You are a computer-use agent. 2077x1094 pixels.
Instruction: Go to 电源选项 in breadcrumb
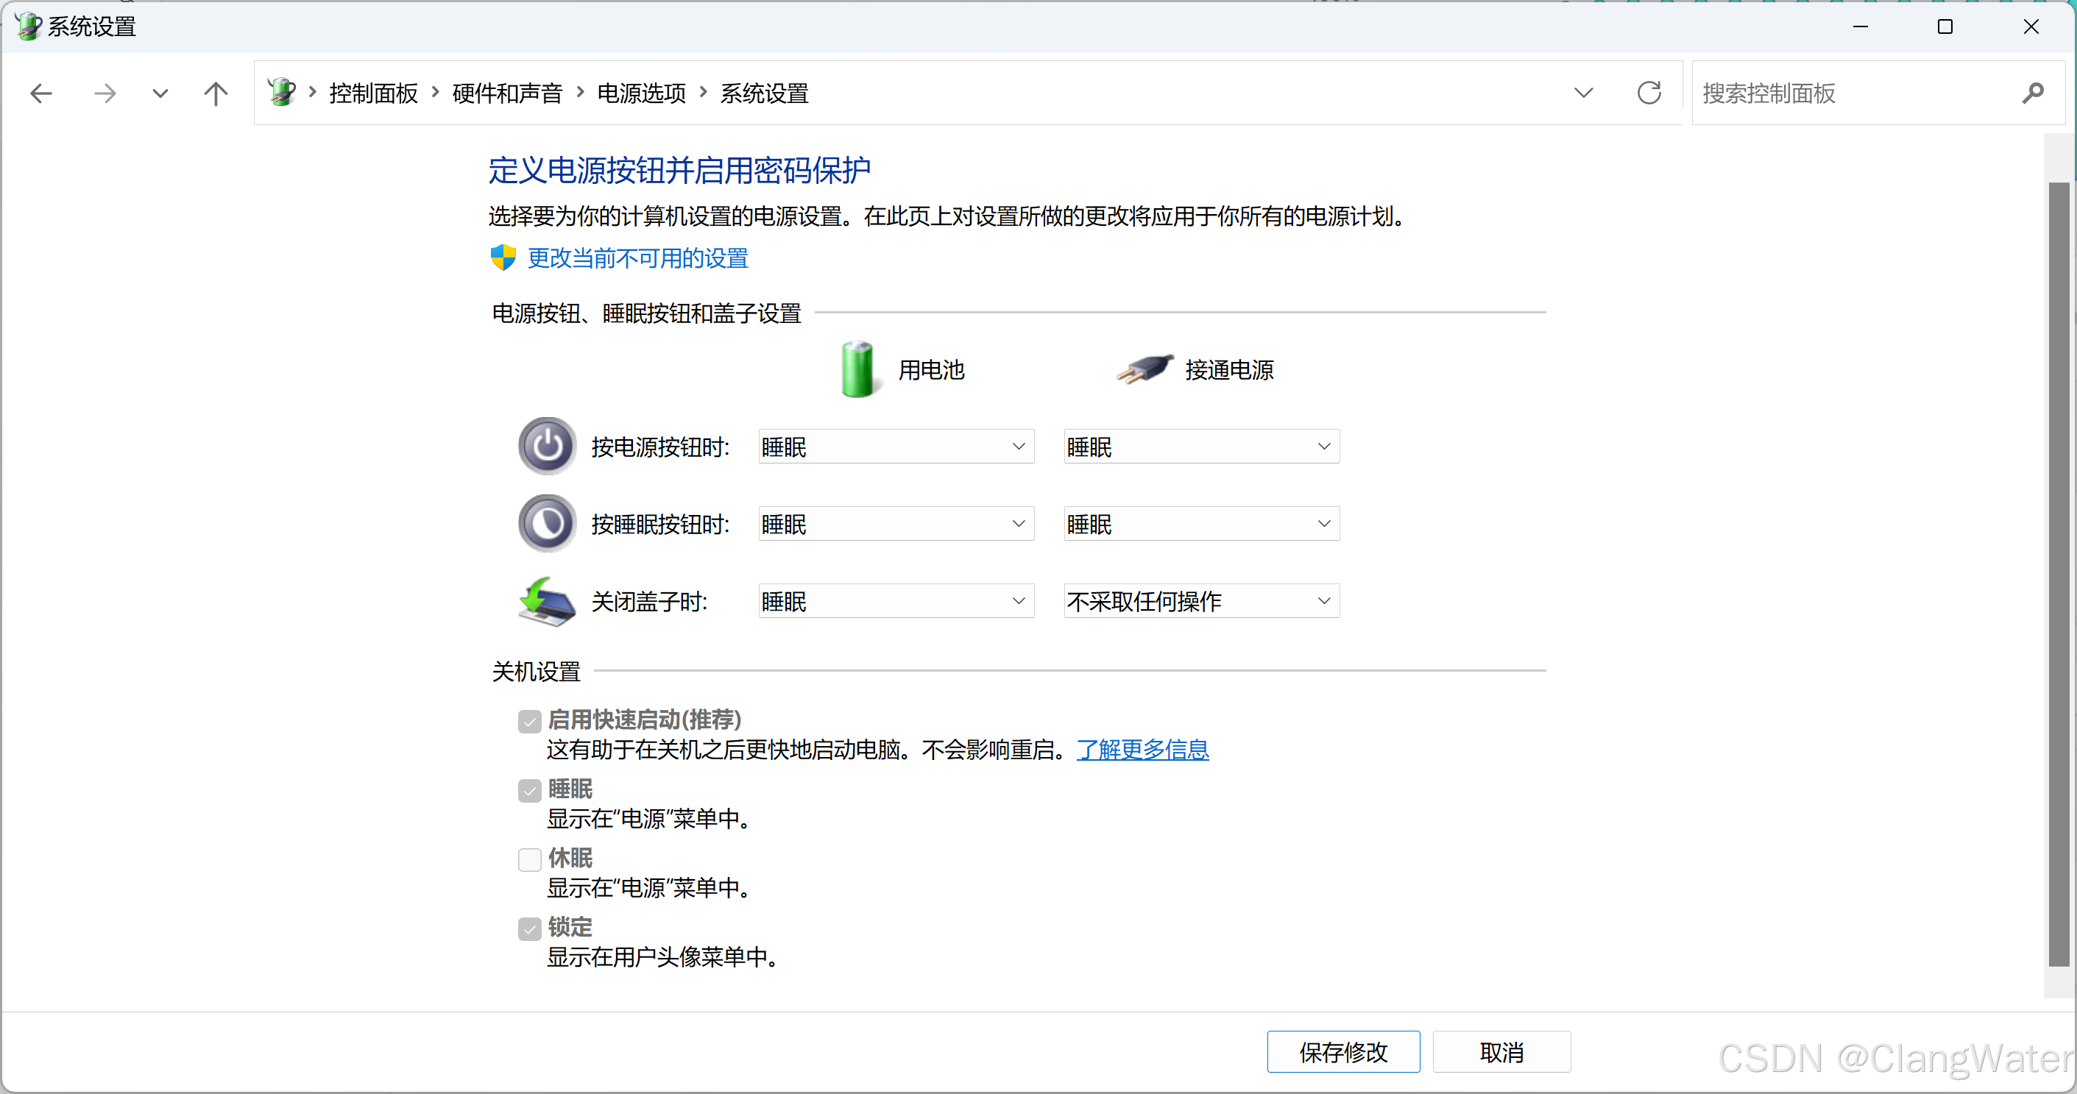coord(641,93)
